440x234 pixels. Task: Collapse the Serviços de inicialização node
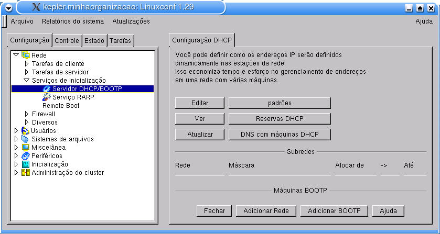tap(27, 80)
